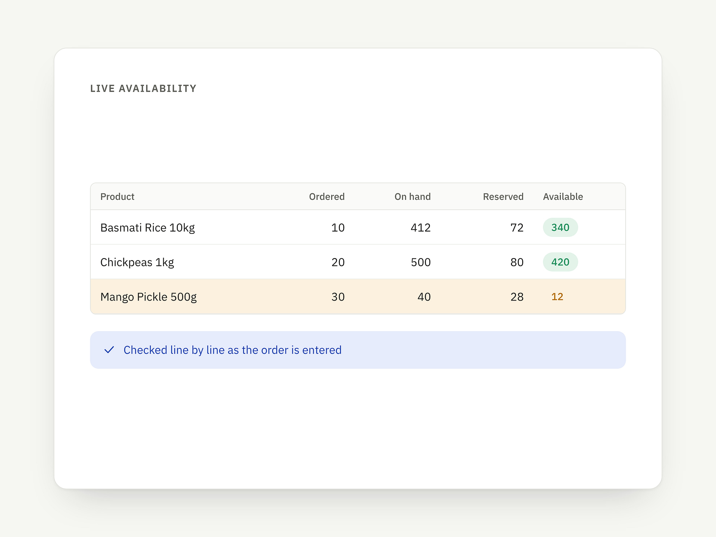716x537 pixels.
Task: Click the green 420 available badge
Action: coord(560,262)
